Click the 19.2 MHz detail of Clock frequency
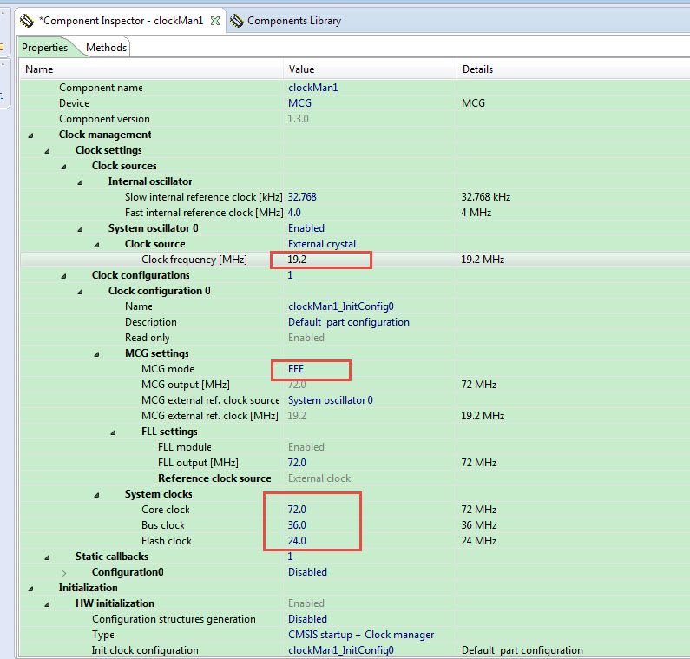Screen dimensions: 690x659 [483, 260]
